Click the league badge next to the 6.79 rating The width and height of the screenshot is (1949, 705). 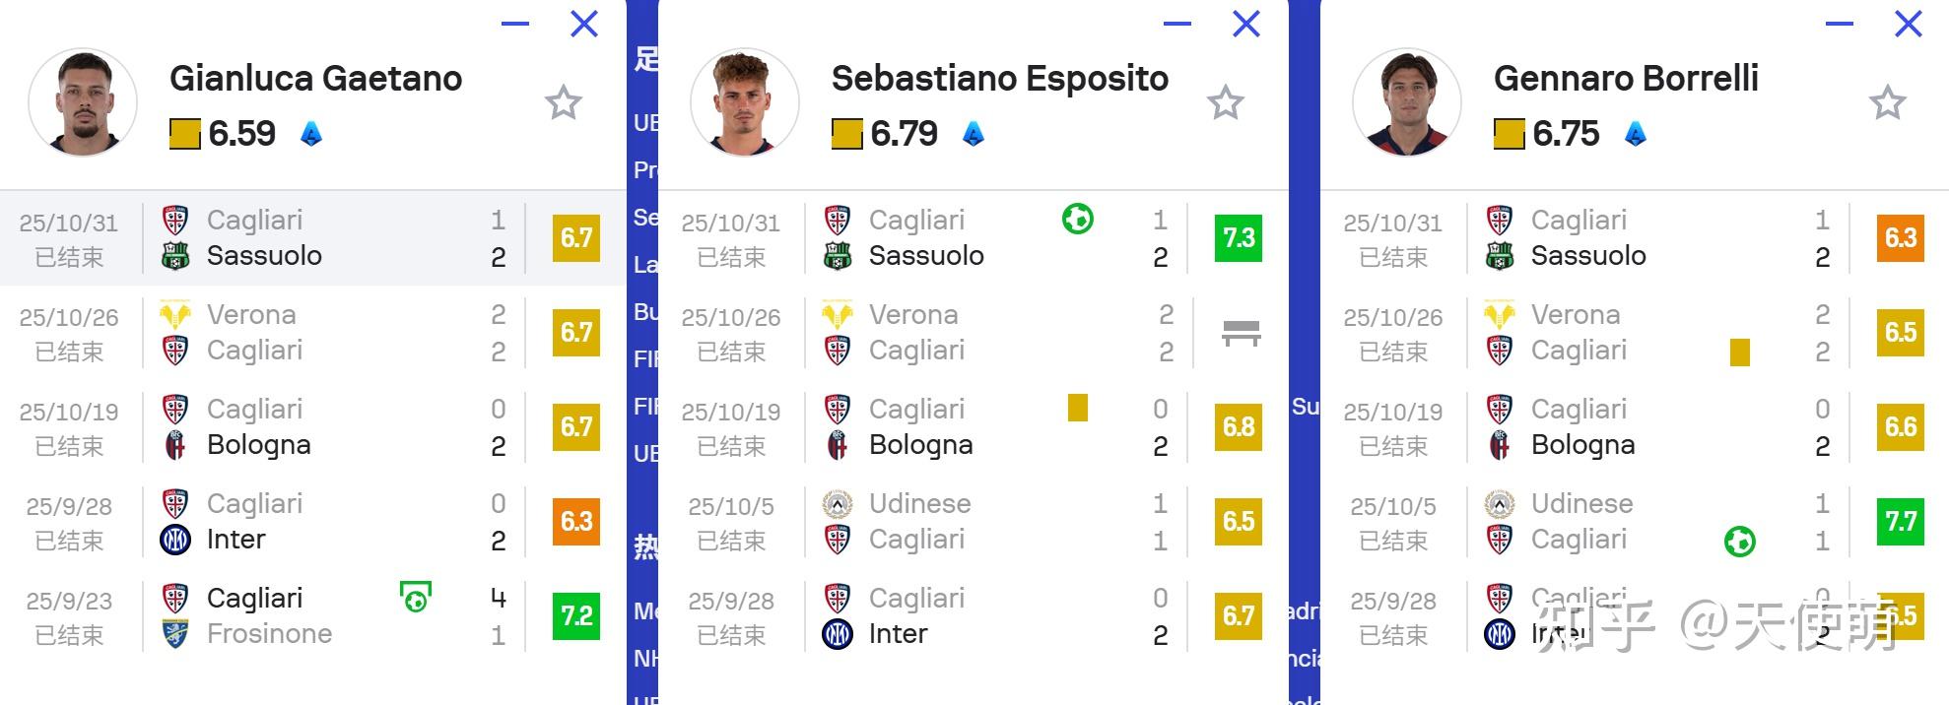coord(974,134)
